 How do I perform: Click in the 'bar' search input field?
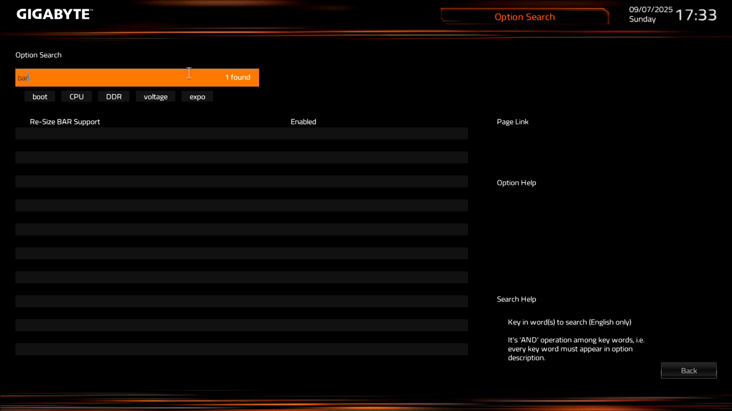click(114, 78)
